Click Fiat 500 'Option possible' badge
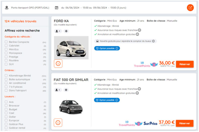 (107, 100)
